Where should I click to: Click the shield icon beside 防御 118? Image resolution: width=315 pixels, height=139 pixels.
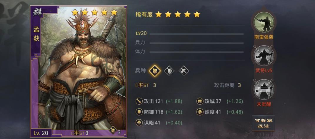[139, 112]
